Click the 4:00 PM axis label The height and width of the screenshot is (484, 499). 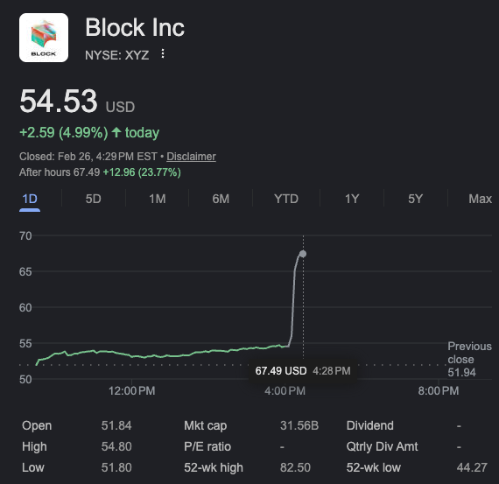[x=285, y=390]
